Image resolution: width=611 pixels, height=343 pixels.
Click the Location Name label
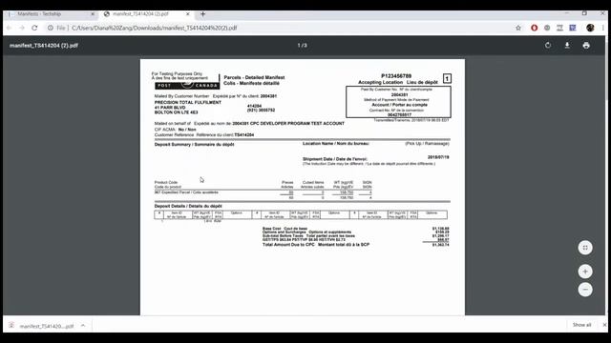(x=335, y=144)
